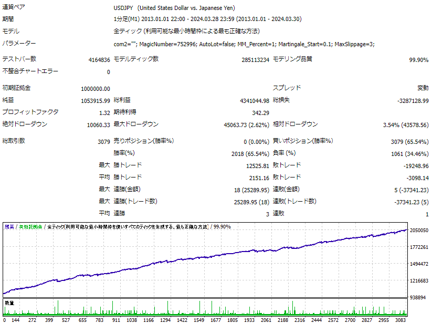This screenshot has height=324, width=432.
Task: Select the モデリング品質 value in the header
Action: [418, 60]
